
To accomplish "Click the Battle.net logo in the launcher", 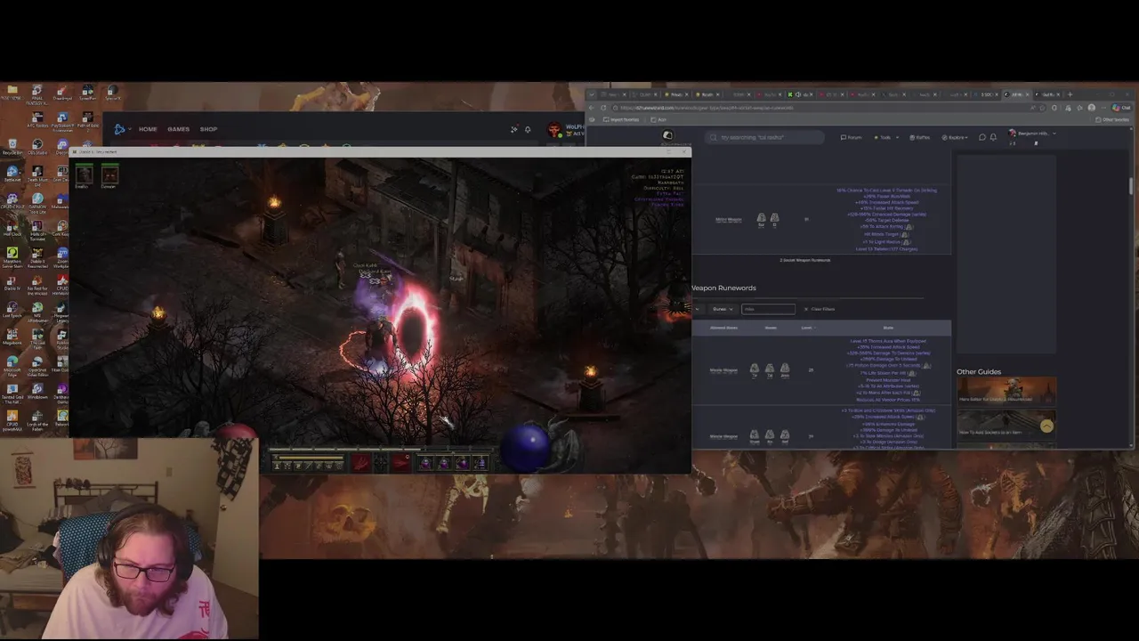I will click(119, 129).
